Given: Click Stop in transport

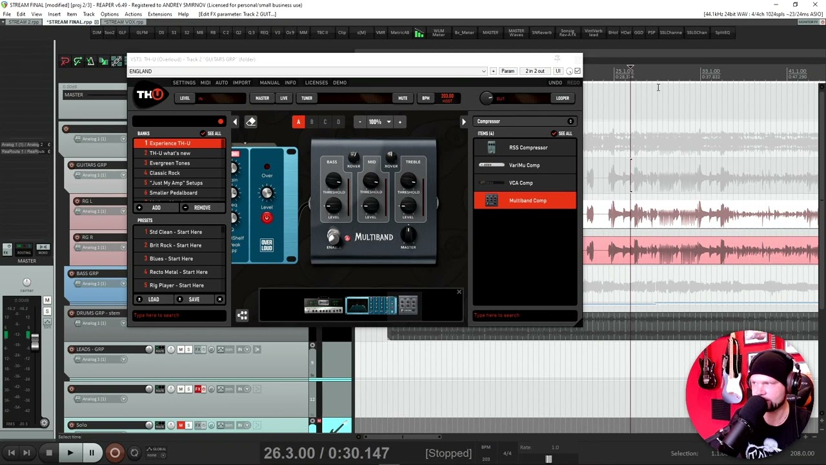Looking at the screenshot, I should click(x=49, y=453).
